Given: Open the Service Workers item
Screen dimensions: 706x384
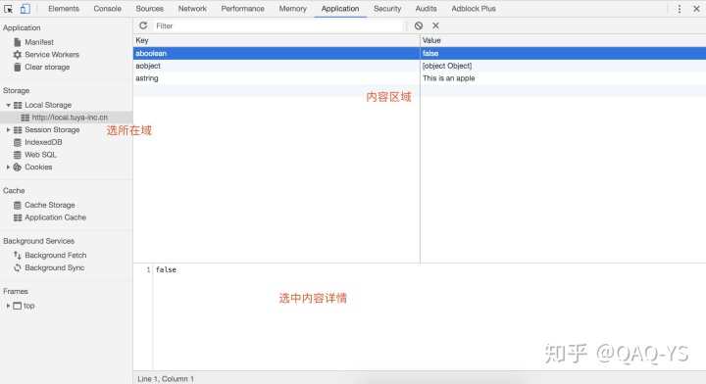Looking at the screenshot, I should coord(52,55).
